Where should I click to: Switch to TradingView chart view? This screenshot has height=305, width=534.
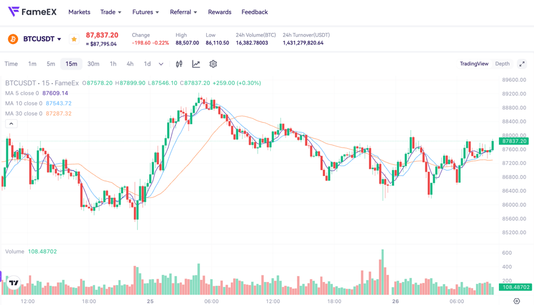coord(474,64)
